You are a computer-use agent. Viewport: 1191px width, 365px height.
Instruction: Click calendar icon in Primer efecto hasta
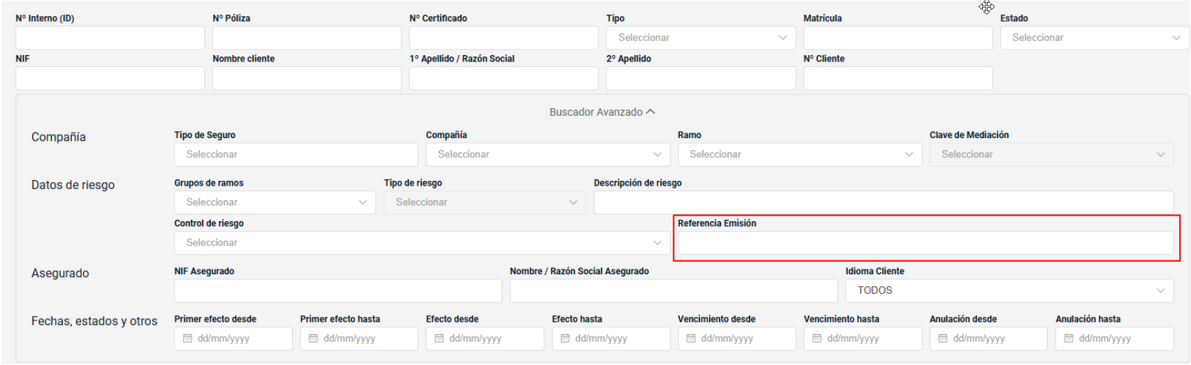coord(314,338)
